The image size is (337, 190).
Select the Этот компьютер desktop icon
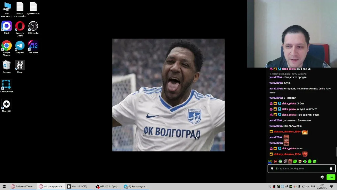(x=7, y=9)
